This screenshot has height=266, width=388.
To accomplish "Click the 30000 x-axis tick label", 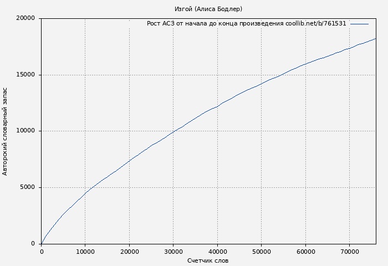I will pyautogui.click(x=173, y=251).
